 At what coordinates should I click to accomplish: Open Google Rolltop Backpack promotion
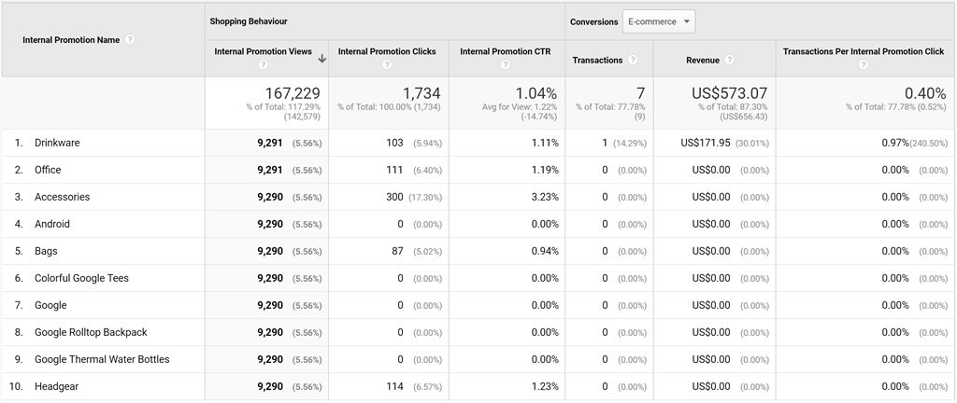(x=91, y=332)
